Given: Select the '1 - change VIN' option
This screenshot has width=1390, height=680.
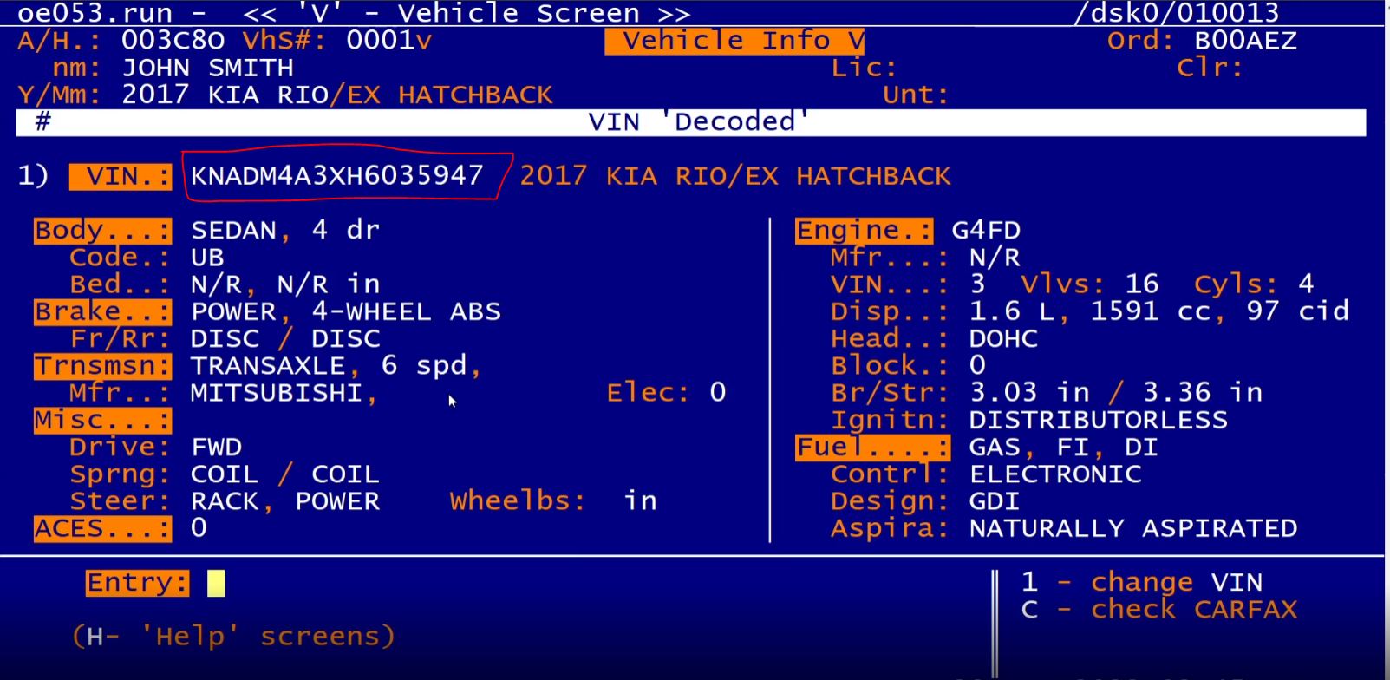Looking at the screenshot, I should [1142, 582].
